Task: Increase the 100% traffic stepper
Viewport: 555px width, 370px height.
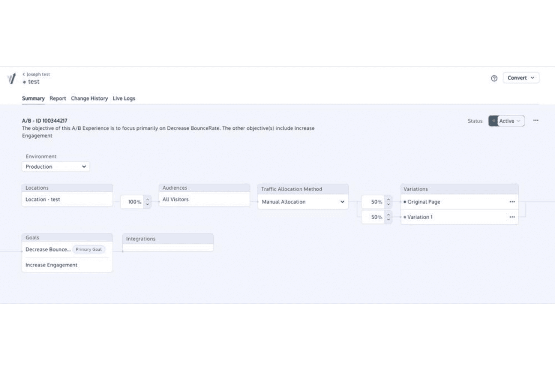Action: pyautogui.click(x=147, y=199)
